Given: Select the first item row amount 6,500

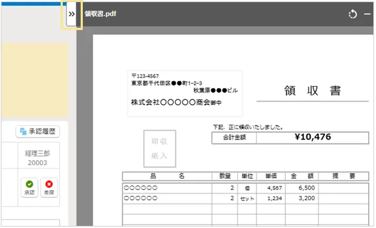Looking at the screenshot, I should click(x=302, y=187).
